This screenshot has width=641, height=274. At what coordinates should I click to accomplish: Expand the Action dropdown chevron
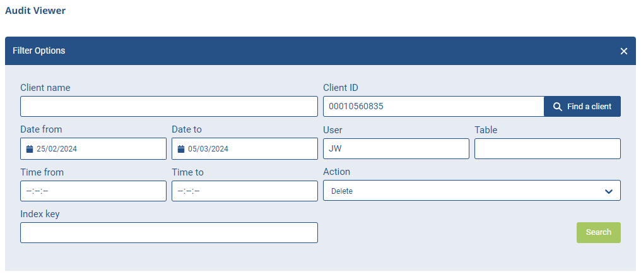click(x=609, y=191)
